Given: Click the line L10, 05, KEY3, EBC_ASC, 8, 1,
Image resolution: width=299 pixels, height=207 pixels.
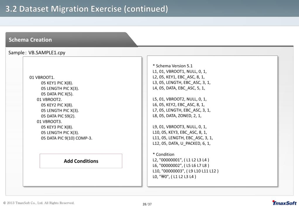Looking at the screenshot, I should [180, 132].
